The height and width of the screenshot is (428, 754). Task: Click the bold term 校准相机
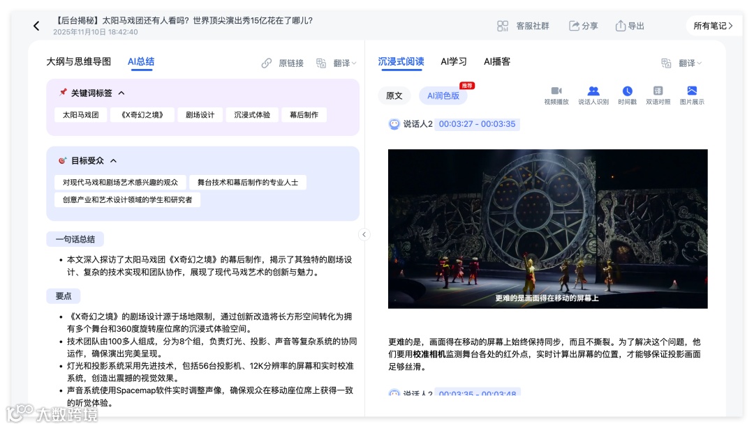pos(429,355)
